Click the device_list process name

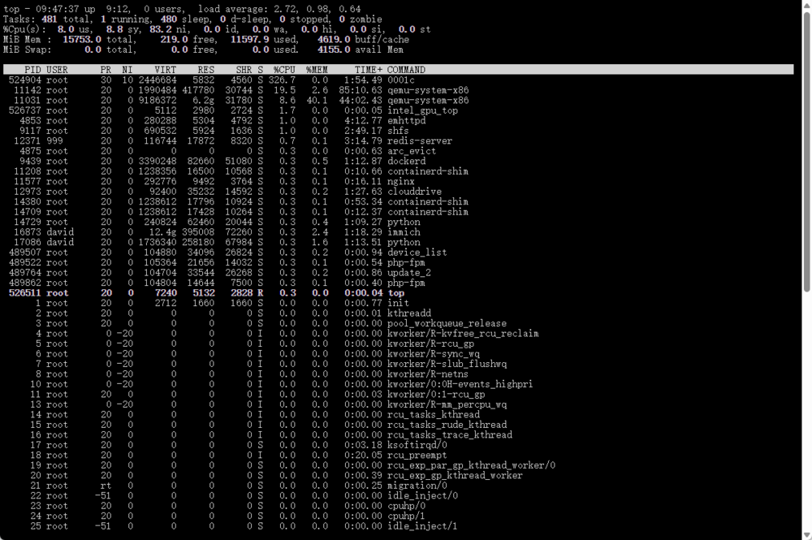[417, 253]
